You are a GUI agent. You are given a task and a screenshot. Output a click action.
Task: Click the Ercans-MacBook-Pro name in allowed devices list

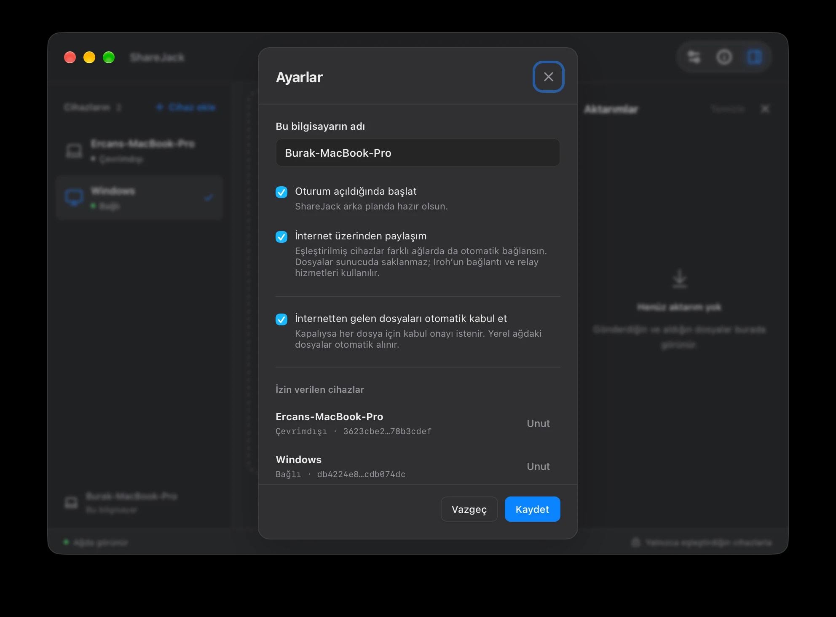coord(329,416)
